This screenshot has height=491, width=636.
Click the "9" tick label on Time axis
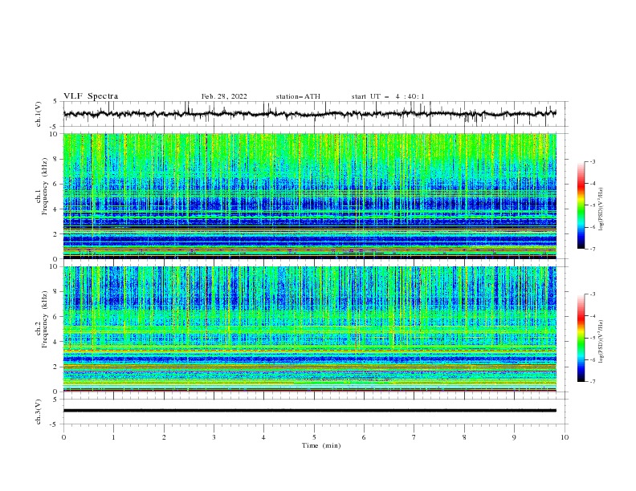point(514,437)
